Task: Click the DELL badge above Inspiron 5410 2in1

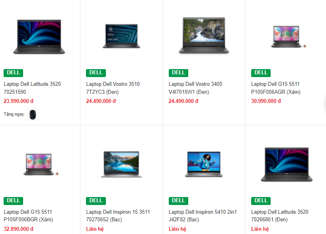Action: coord(178,201)
